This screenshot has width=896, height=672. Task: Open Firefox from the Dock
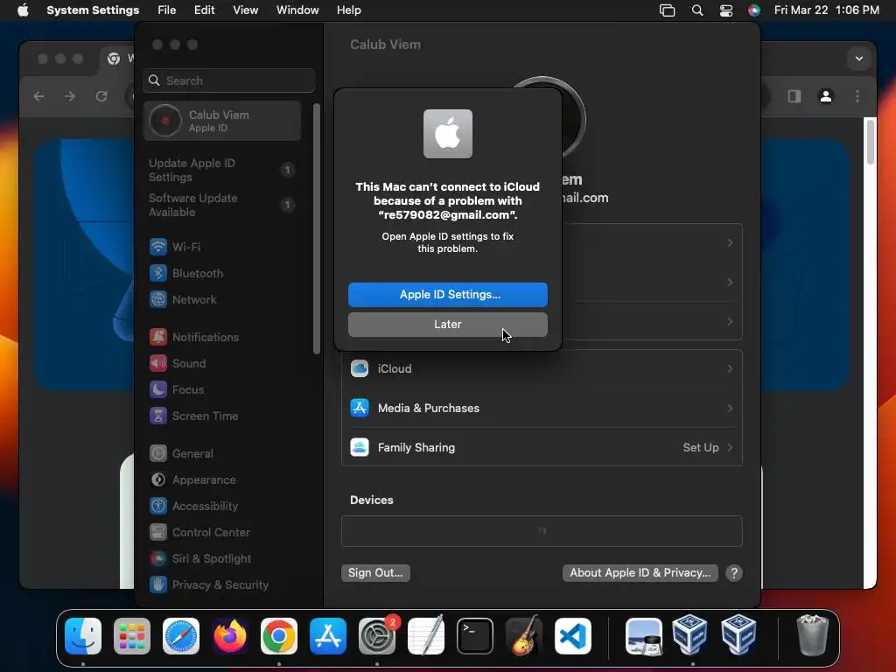point(230,636)
